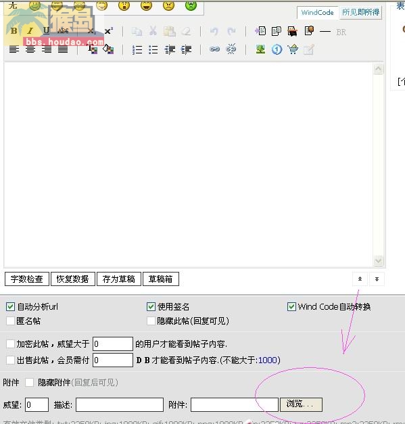Screen dimensions: 405x424
Task: Expand editor with double down arrow
Action: 377,279
